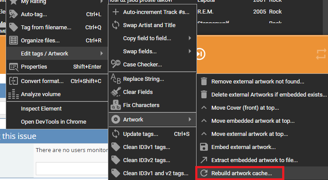Expand the Artwork submenu
328x180 pixels.
click(190, 119)
